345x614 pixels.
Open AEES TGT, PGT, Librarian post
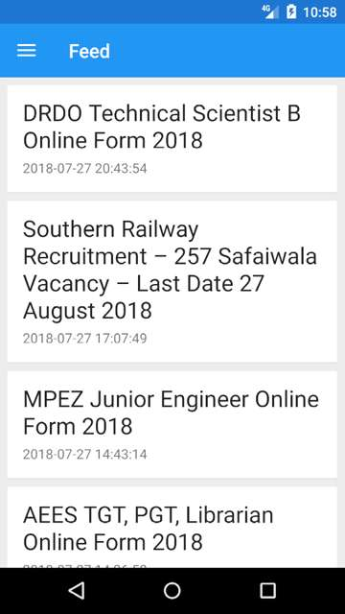[172, 527]
